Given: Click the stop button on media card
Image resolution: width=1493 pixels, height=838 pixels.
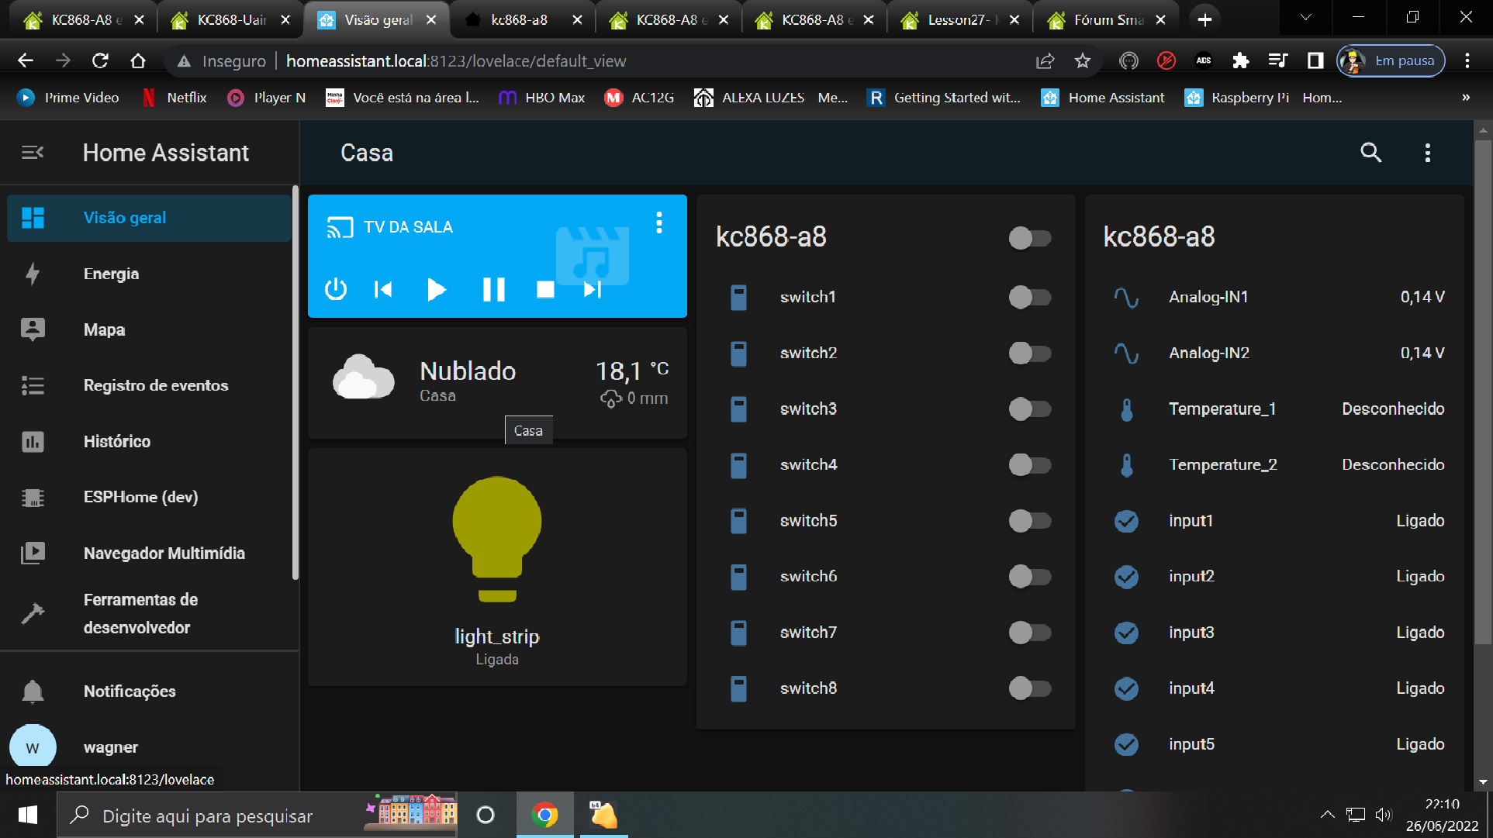Looking at the screenshot, I should pos(545,289).
